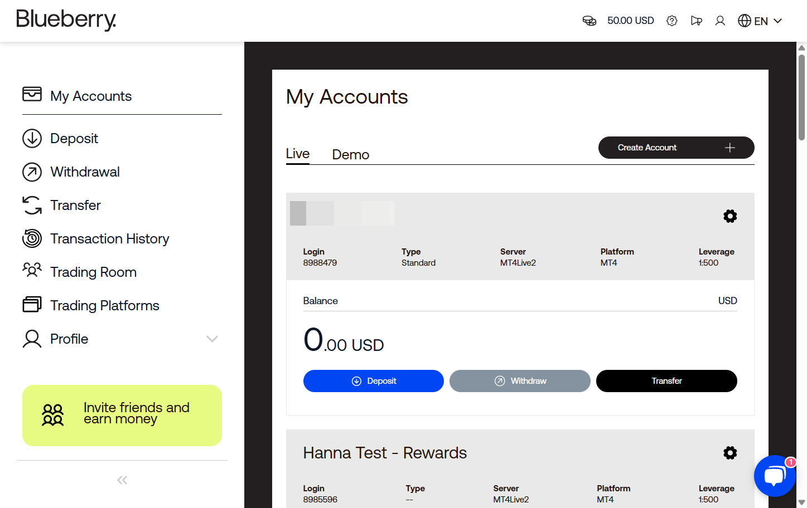This screenshot has width=807, height=508.
Task: Click the Blueberry logo
Action: (x=66, y=20)
